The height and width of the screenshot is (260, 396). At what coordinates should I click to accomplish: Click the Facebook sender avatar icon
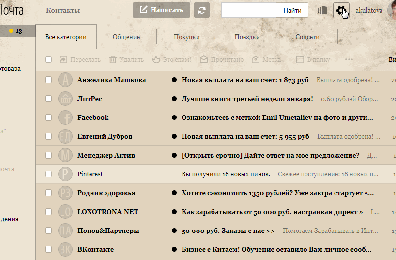65,117
